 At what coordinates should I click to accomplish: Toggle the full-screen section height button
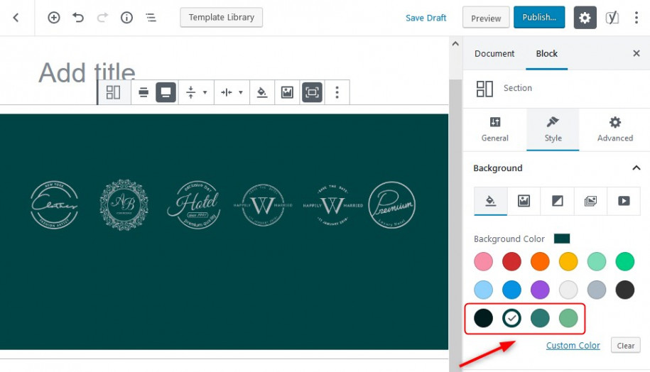click(x=312, y=92)
